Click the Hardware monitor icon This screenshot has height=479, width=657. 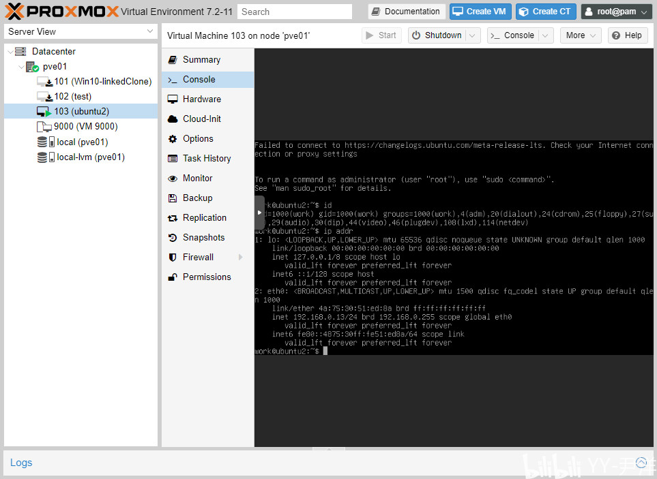click(x=172, y=99)
